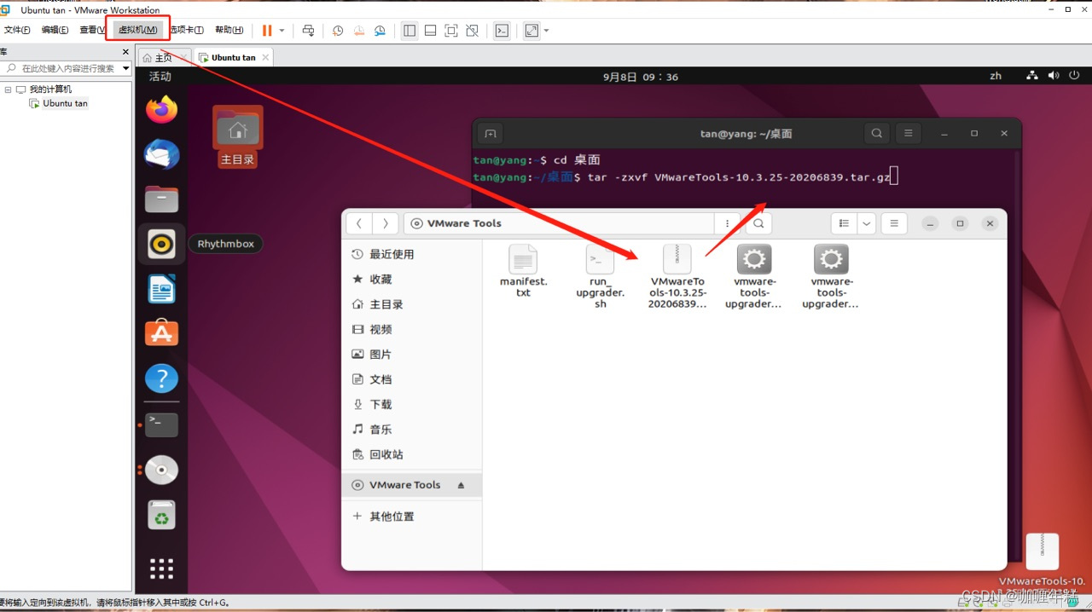Image resolution: width=1092 pixels, height=612 pixels.
Task: Open LibreOffice Writer from the dock
Action: pyautogui.click(x=161, y=289)
